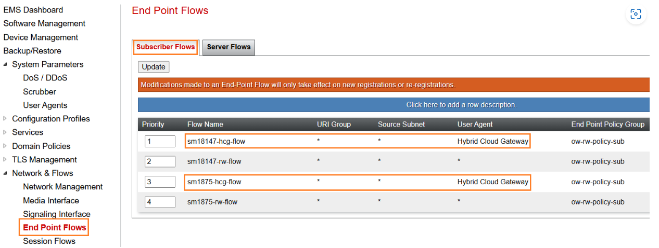Image resolution: width=659 pixels, height=248 pixels.
Task: Click priority field for sm18147-rw-flow
Action: (160, 161)
